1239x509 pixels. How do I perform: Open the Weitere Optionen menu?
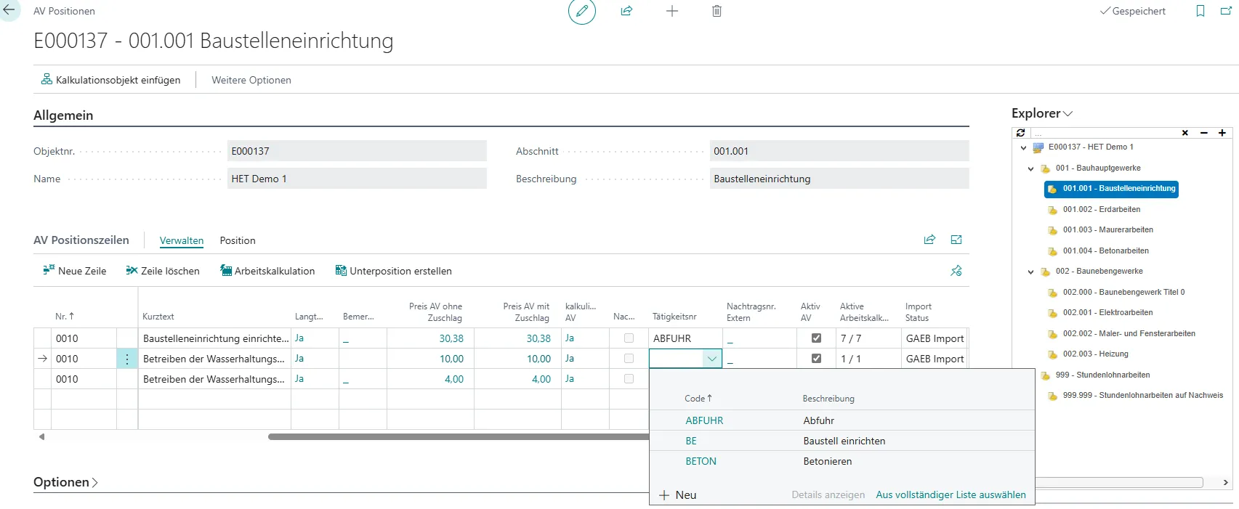tap(251, 81)
